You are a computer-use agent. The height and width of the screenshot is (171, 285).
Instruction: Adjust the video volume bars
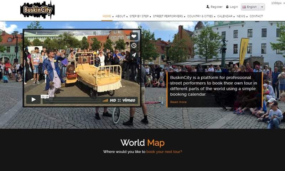[105, 100]
